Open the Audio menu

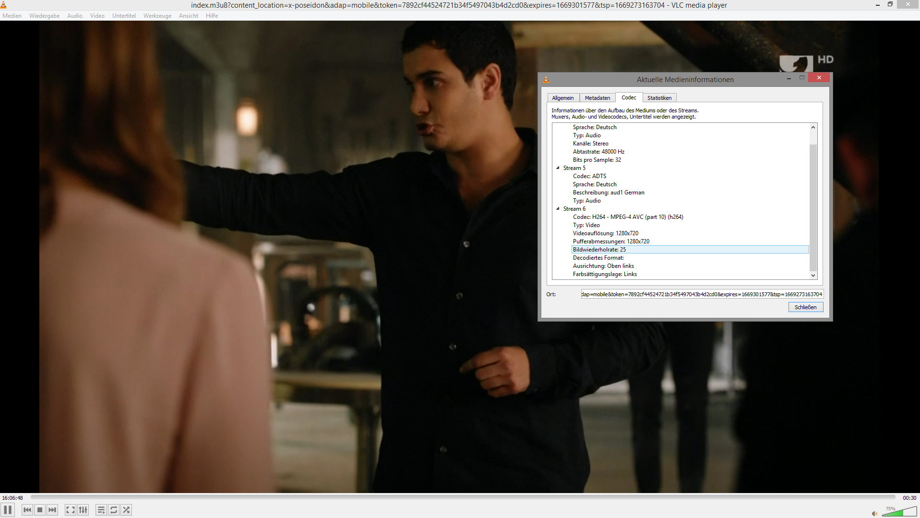pos(75,16)
